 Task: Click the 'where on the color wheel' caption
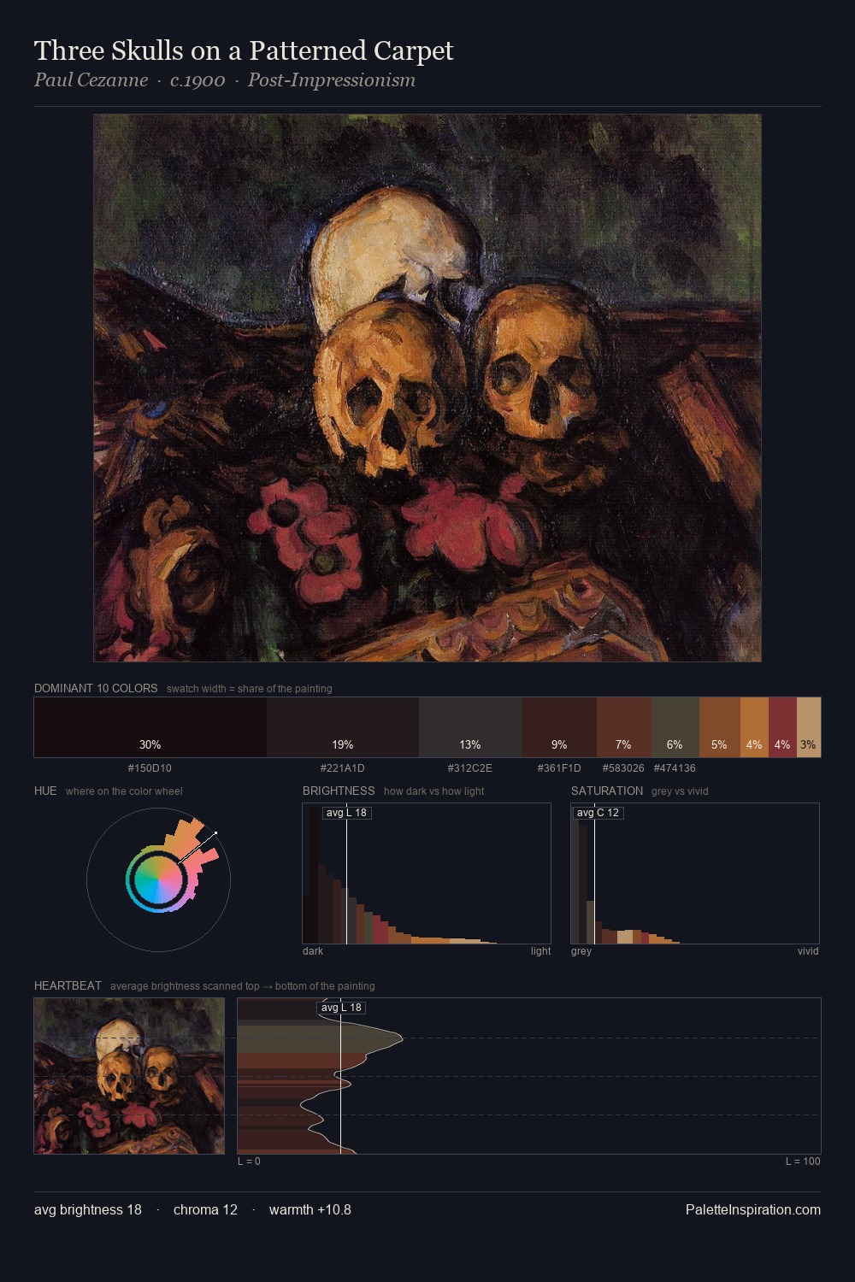(124, 791)
